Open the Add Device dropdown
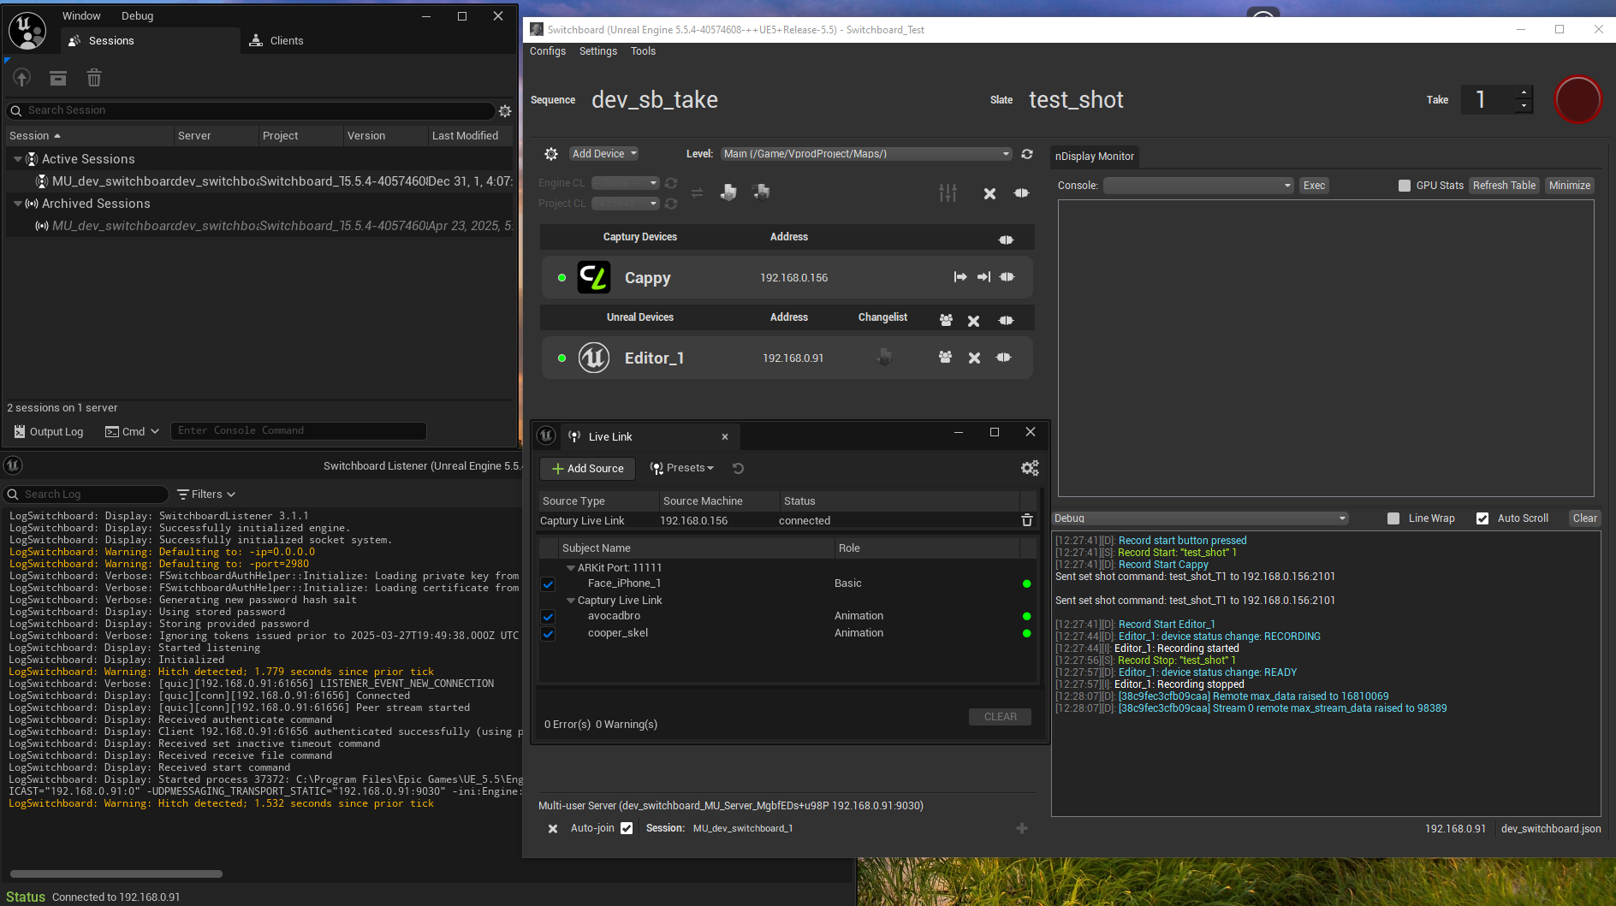The image size is (1616, 906). click(x=604, y=154)
